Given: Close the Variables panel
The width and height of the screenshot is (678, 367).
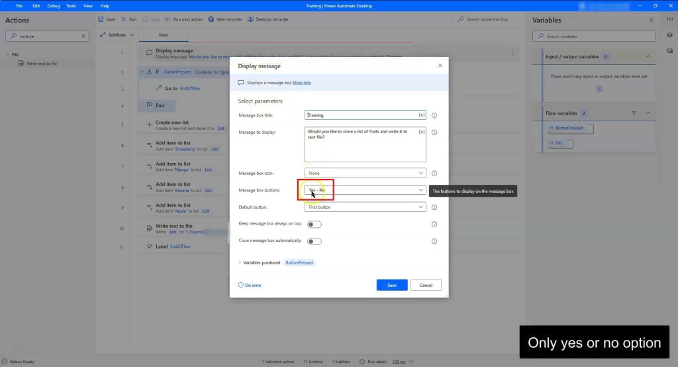Looking at the screenshot, I should point(652,21).
